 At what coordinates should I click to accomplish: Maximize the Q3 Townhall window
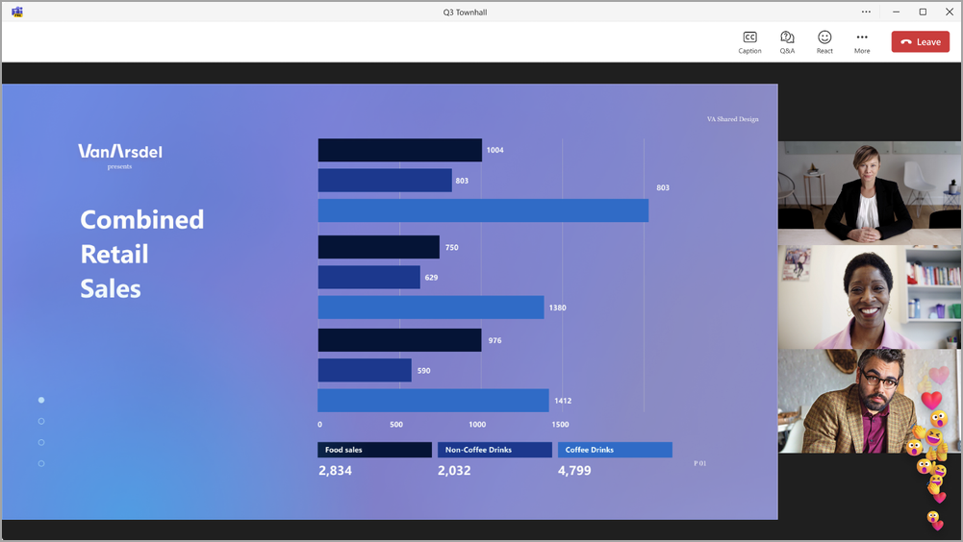(923, 12)
